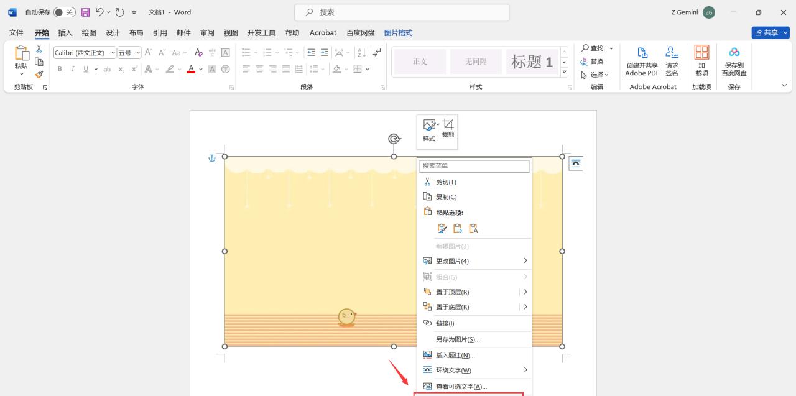Open the Borders dropdown arrow

click(369, 69)
